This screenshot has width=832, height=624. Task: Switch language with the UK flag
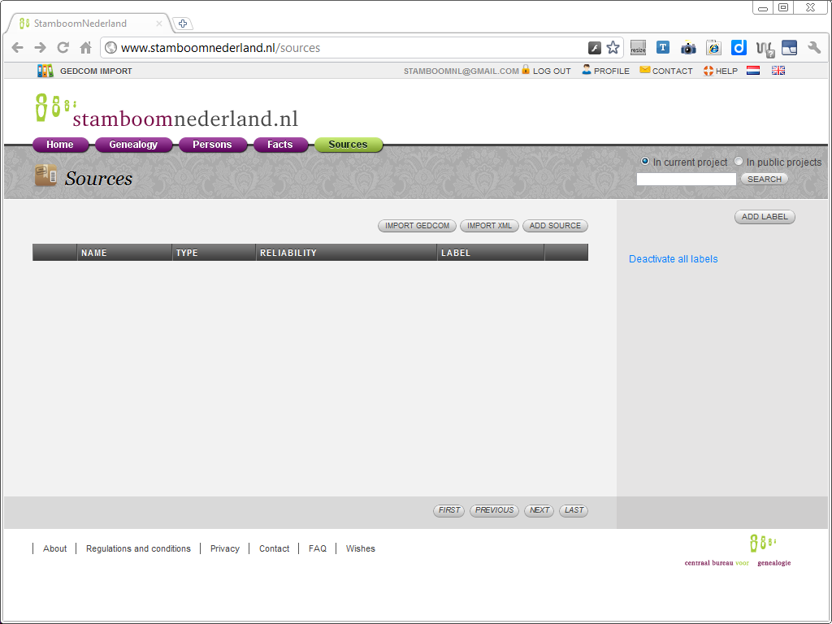778,71
